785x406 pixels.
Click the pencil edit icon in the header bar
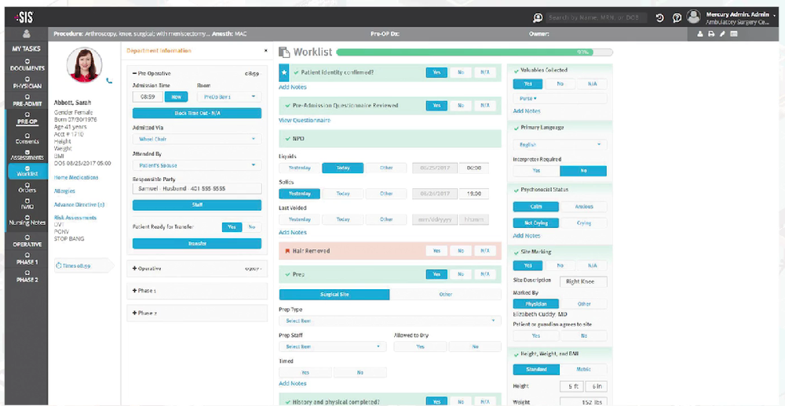coord(722,34)
